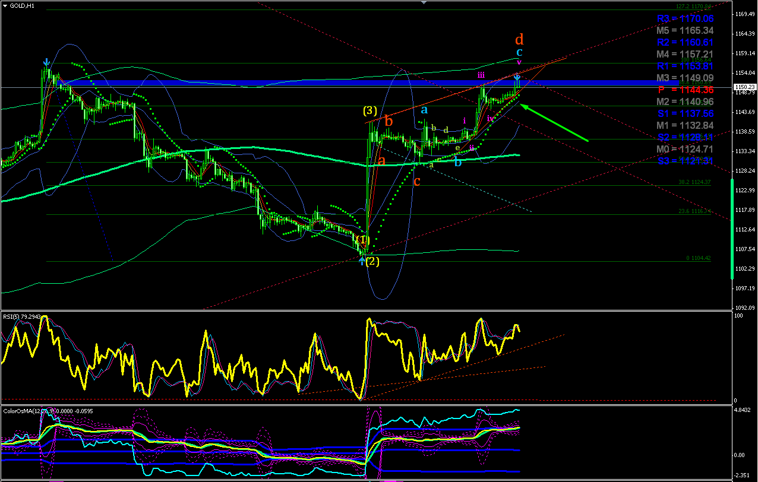Select the M5 = 1165.34 pivot label
Image resolution: width=758 pixels, height=482 pixels.
[x=686, y=30]
